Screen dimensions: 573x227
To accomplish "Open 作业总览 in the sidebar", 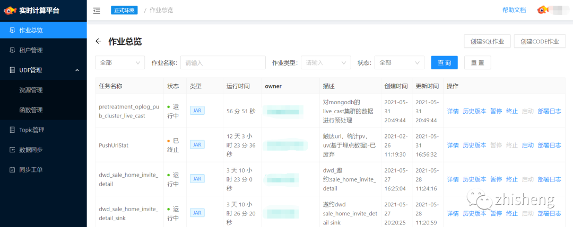I will coord(43,30).
